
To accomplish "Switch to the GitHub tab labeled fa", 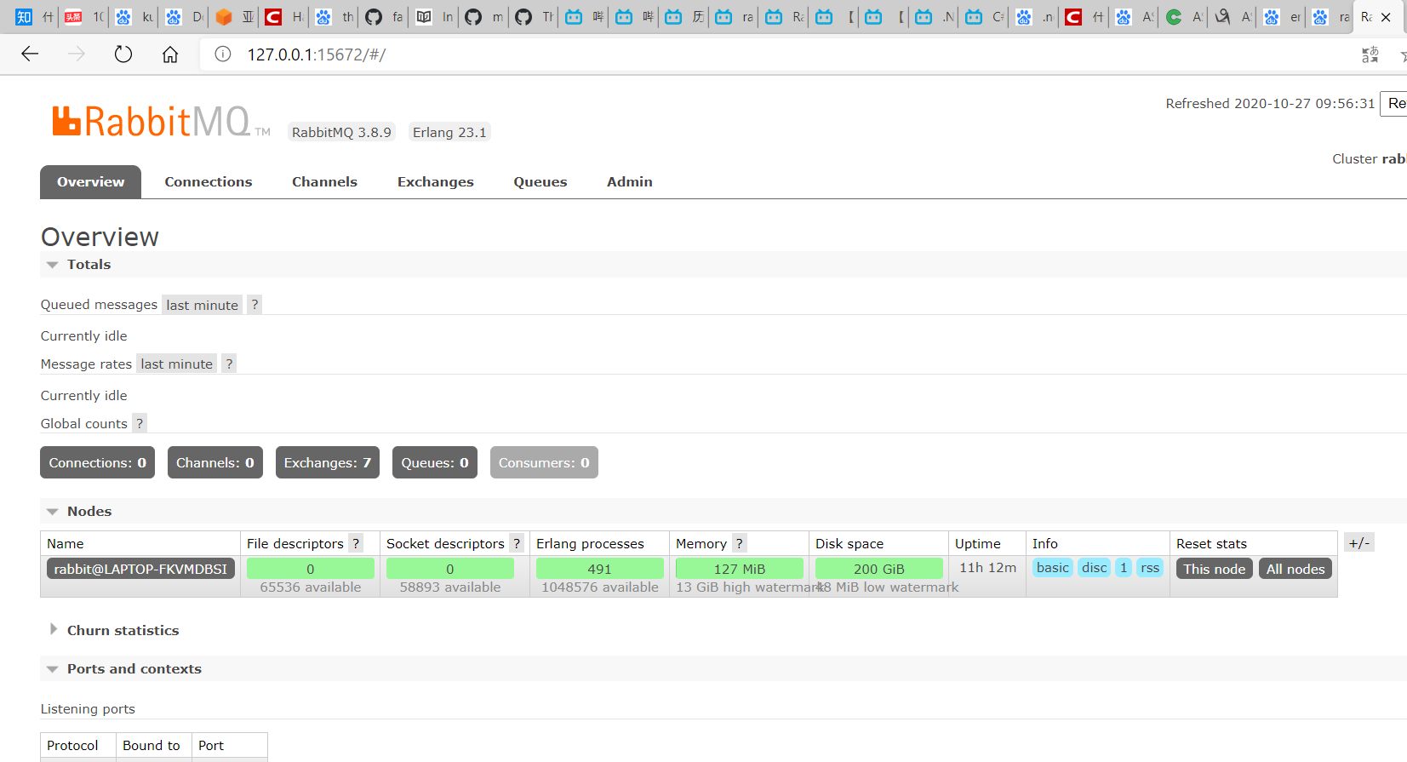I will [x=385, y=17].
